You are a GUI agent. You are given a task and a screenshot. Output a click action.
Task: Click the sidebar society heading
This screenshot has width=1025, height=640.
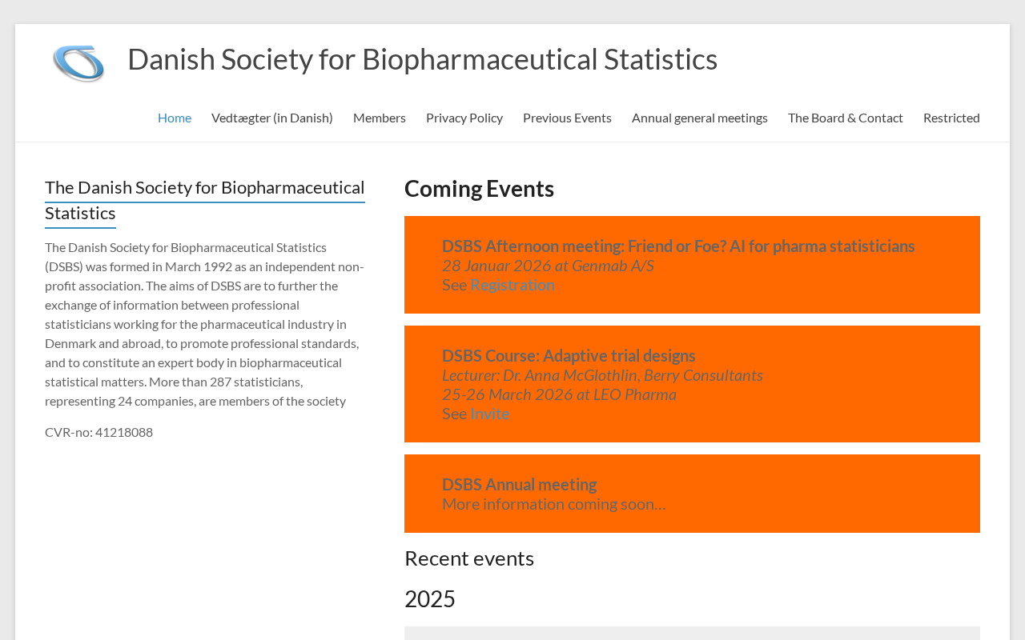(x=204, y=200)
